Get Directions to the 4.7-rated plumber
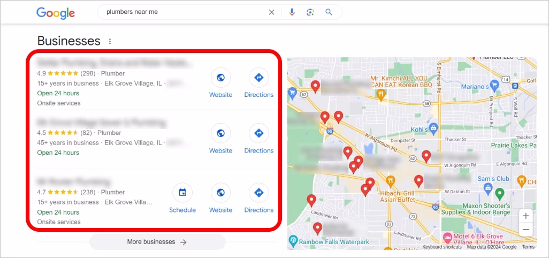 [x=259, y=199]
